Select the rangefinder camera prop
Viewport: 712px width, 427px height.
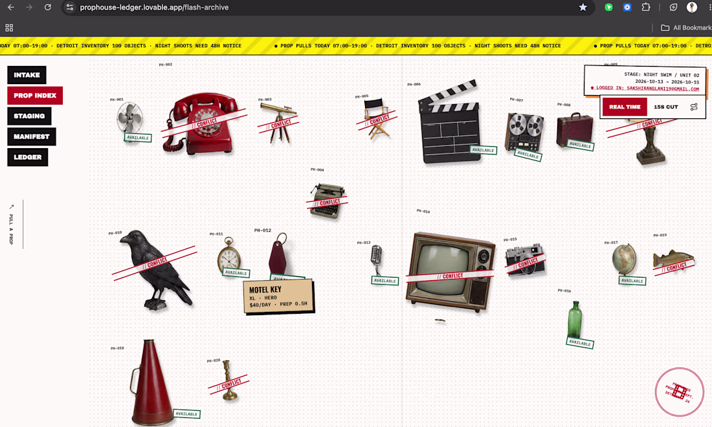pyautogui.click(x=525, y=260)
